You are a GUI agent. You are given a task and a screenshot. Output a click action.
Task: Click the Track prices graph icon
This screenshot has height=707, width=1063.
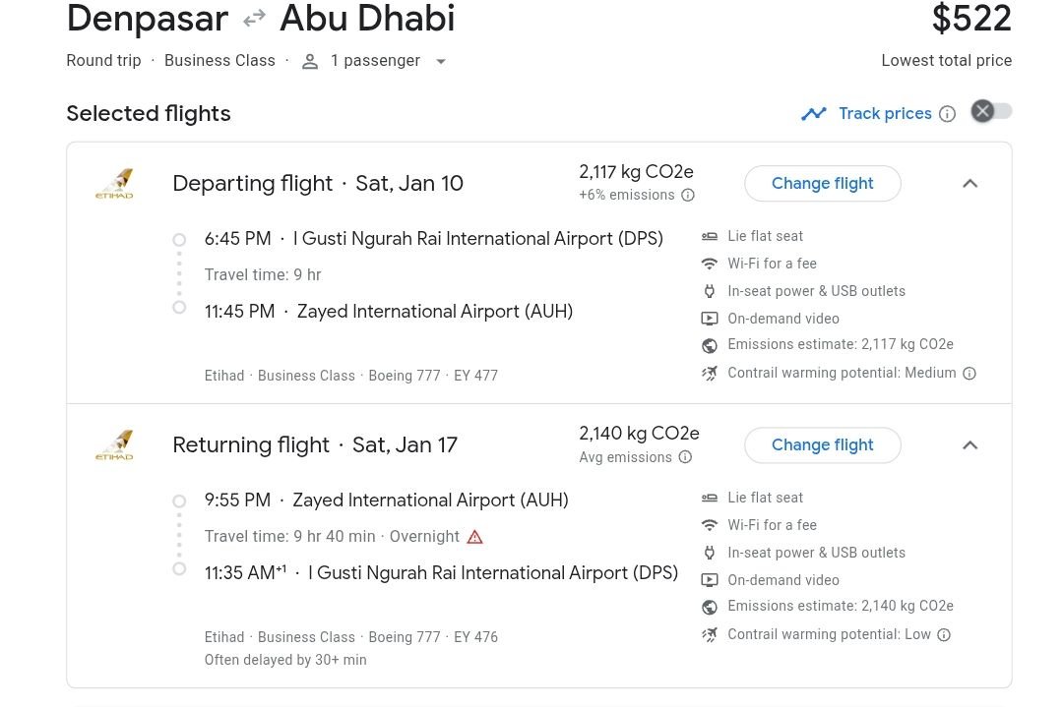click(814, 113)
